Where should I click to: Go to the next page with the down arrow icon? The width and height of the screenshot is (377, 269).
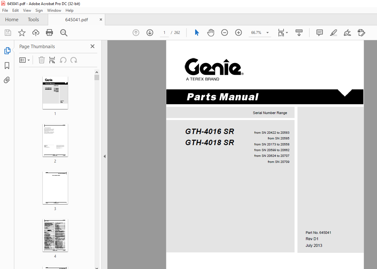click(150, 33)
